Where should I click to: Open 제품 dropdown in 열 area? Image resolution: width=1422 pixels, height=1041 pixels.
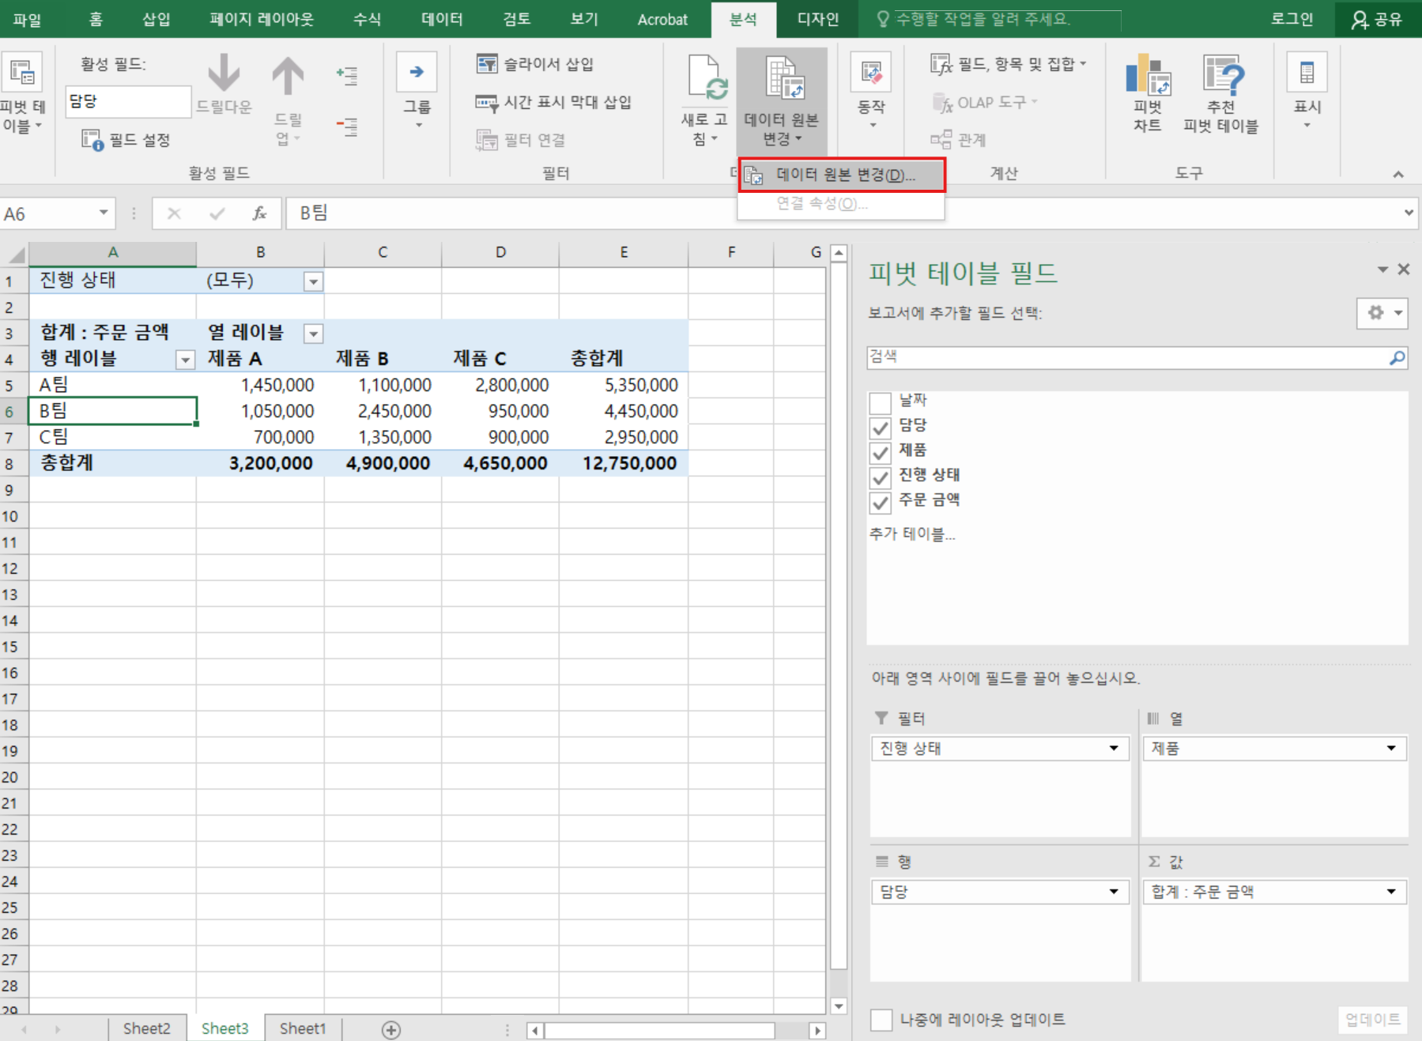(x=1390, y=749)
